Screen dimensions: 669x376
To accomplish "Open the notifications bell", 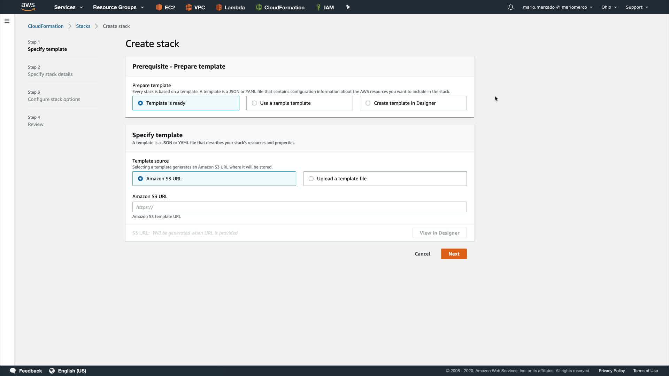I will (510, 7).
